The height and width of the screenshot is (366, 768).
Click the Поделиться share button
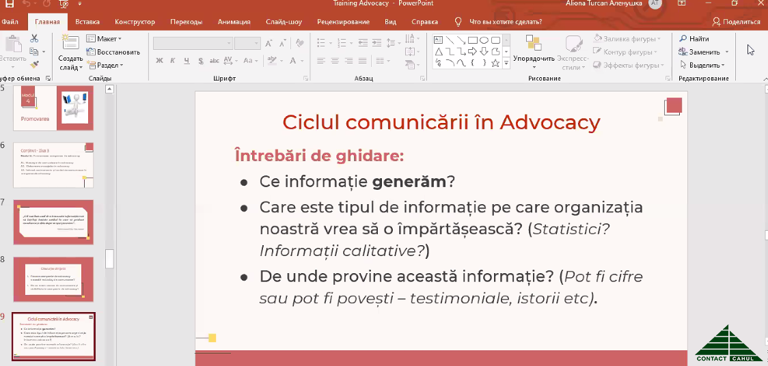pos(736,22)
